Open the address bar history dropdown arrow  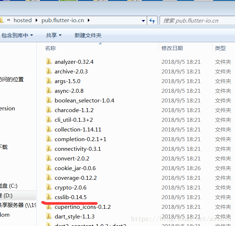pos(143,20)
